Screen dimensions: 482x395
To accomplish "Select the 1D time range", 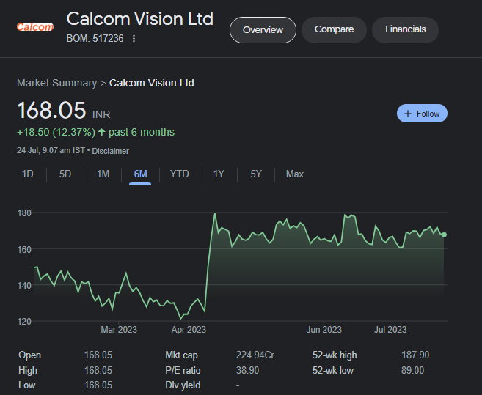I will (28, 174).
